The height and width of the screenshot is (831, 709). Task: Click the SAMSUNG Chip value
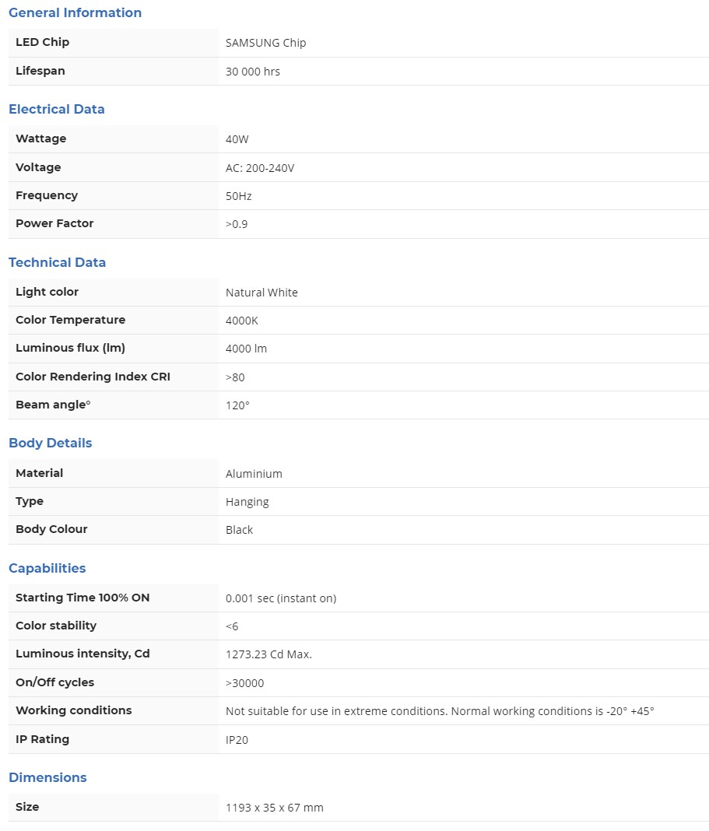265,43
